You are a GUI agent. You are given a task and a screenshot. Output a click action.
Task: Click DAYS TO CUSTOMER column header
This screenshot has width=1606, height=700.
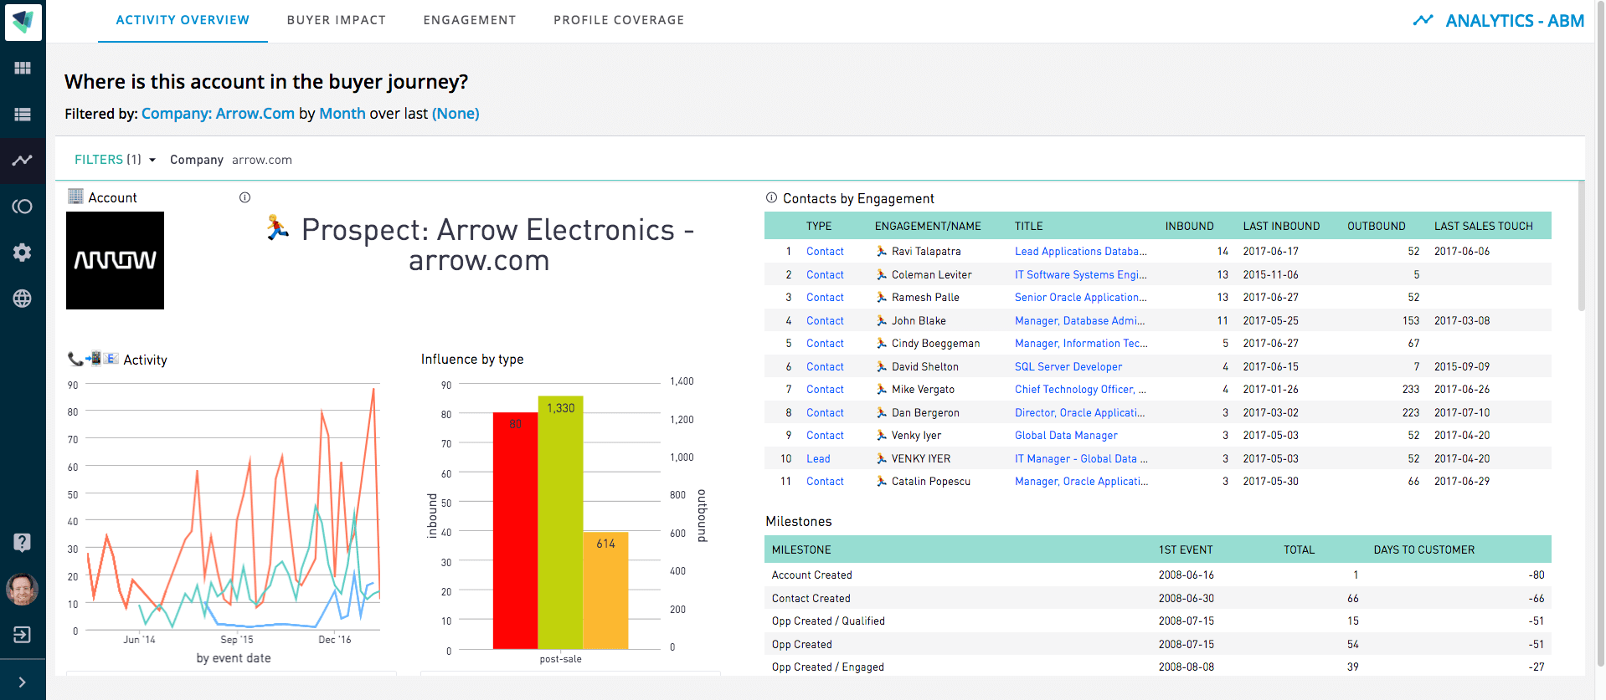coord(1423,549)
